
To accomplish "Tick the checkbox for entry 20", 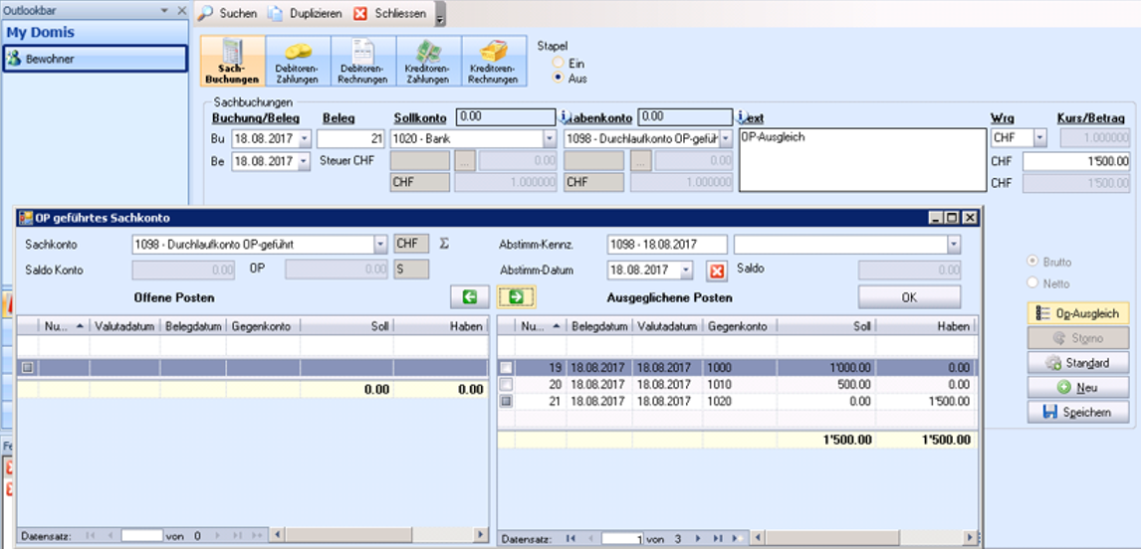I will coord(507,384).
